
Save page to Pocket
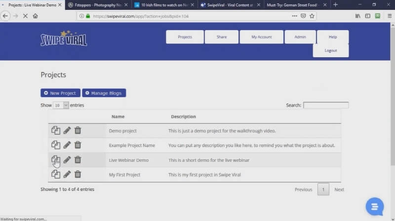point(303,16)
